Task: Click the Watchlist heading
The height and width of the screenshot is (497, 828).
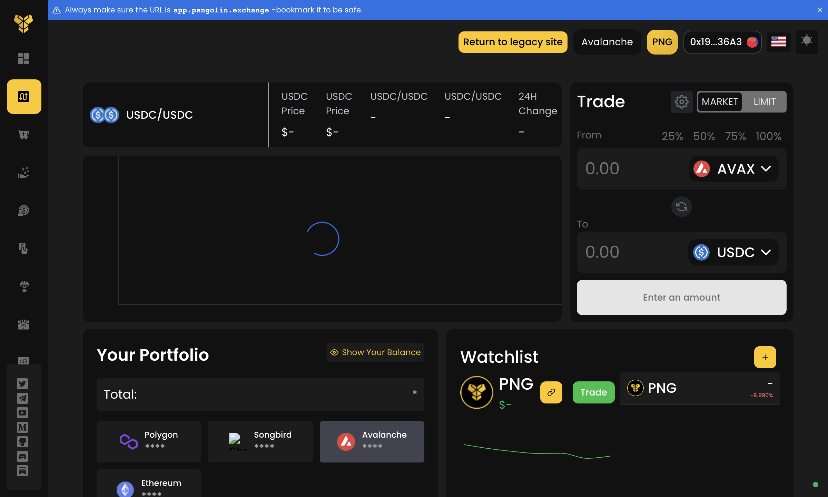Action: click(x=499, y=357)
